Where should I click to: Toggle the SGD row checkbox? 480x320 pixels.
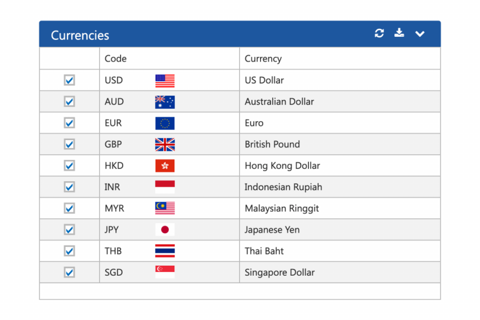[x=69, y=272]
